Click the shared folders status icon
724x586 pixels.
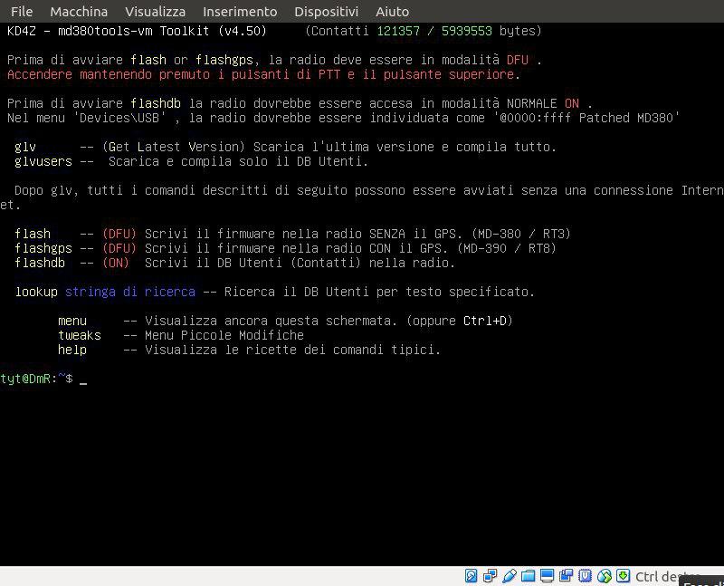[x=528, y=576]
